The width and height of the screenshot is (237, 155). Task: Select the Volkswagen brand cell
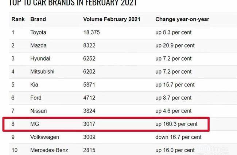[x=45, y=137]
